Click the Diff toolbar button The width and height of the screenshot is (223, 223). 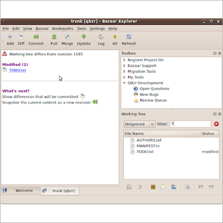tap(21, 40)
